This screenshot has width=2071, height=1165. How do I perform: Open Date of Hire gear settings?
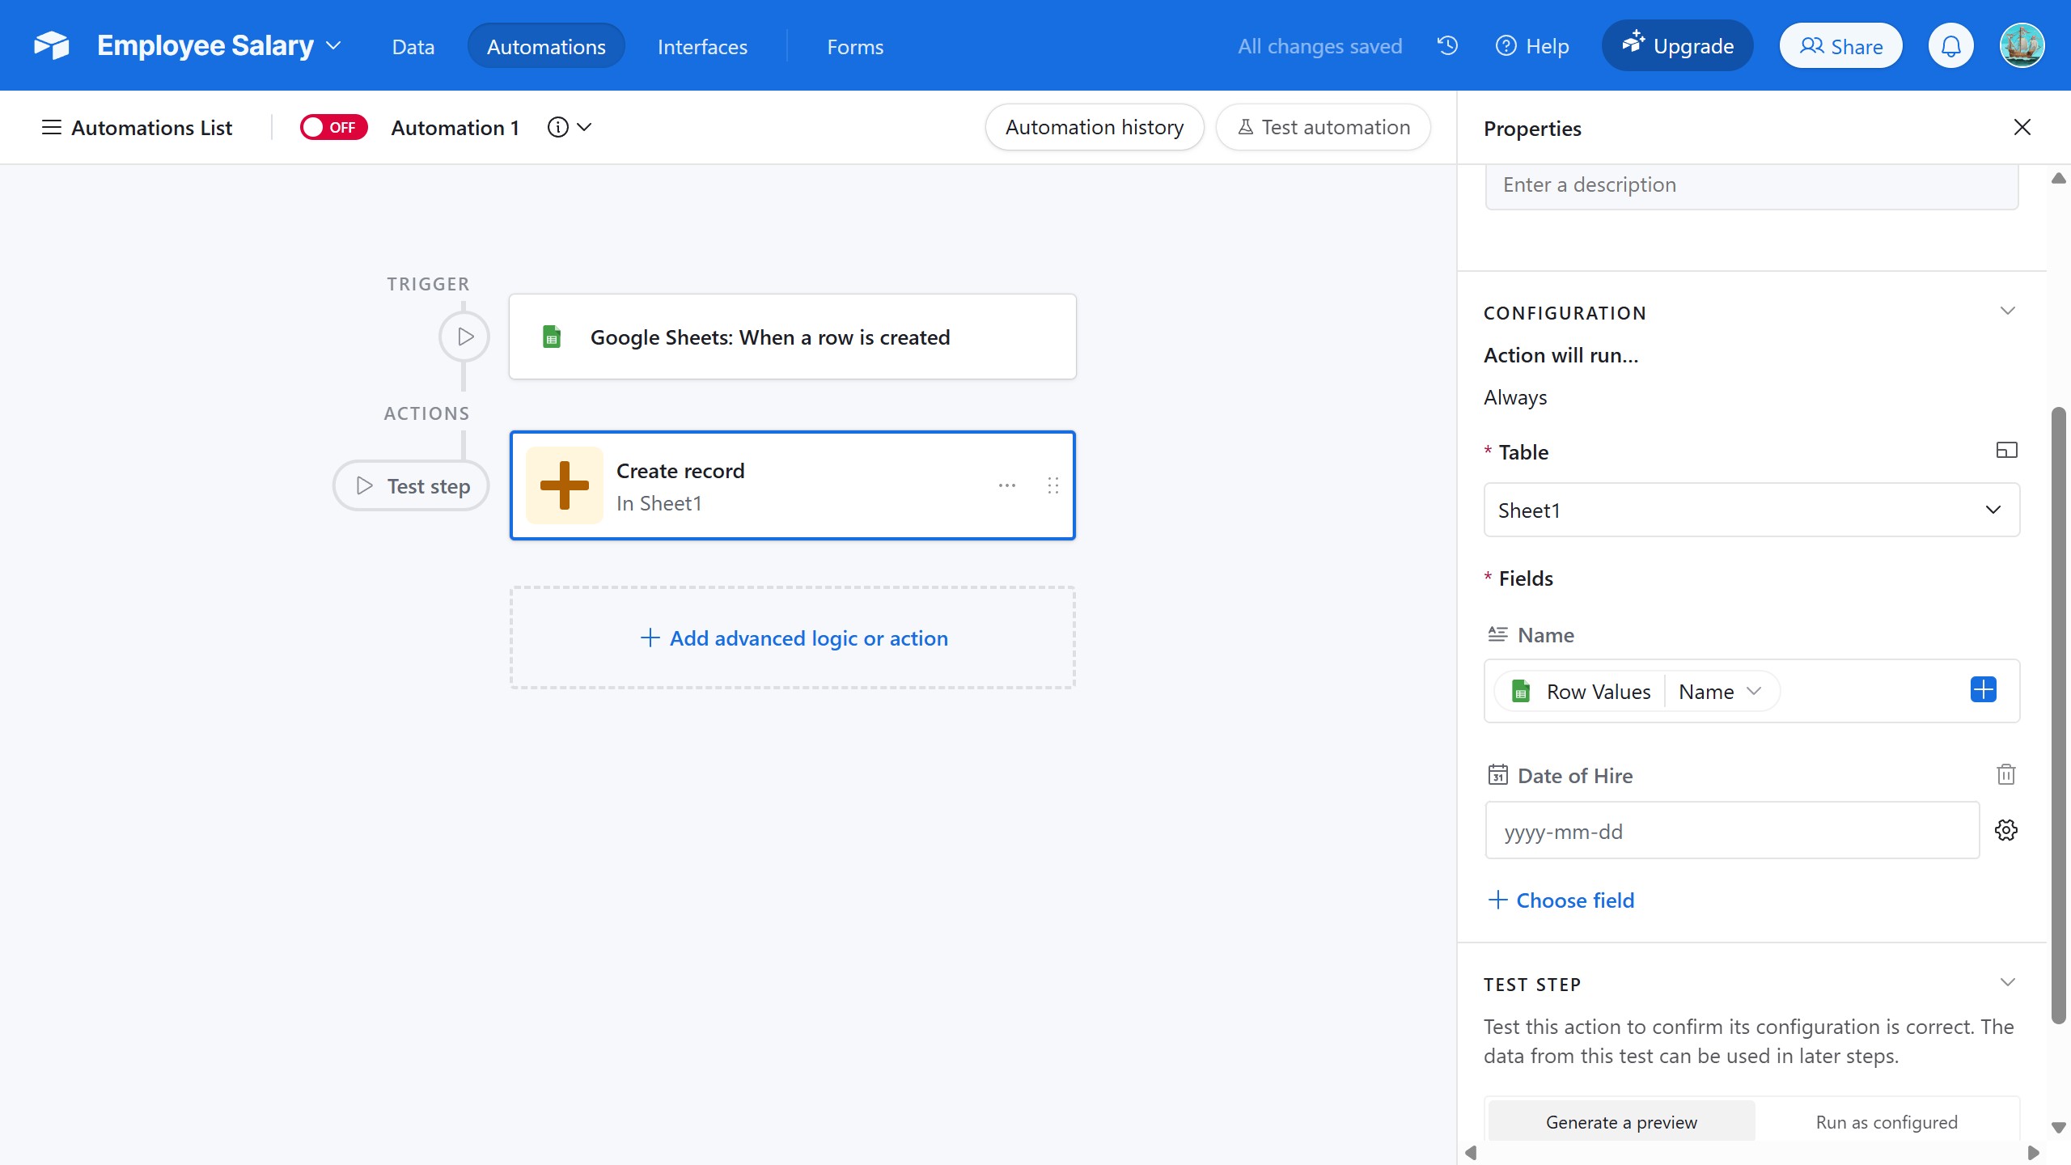tap(2005, 830)
